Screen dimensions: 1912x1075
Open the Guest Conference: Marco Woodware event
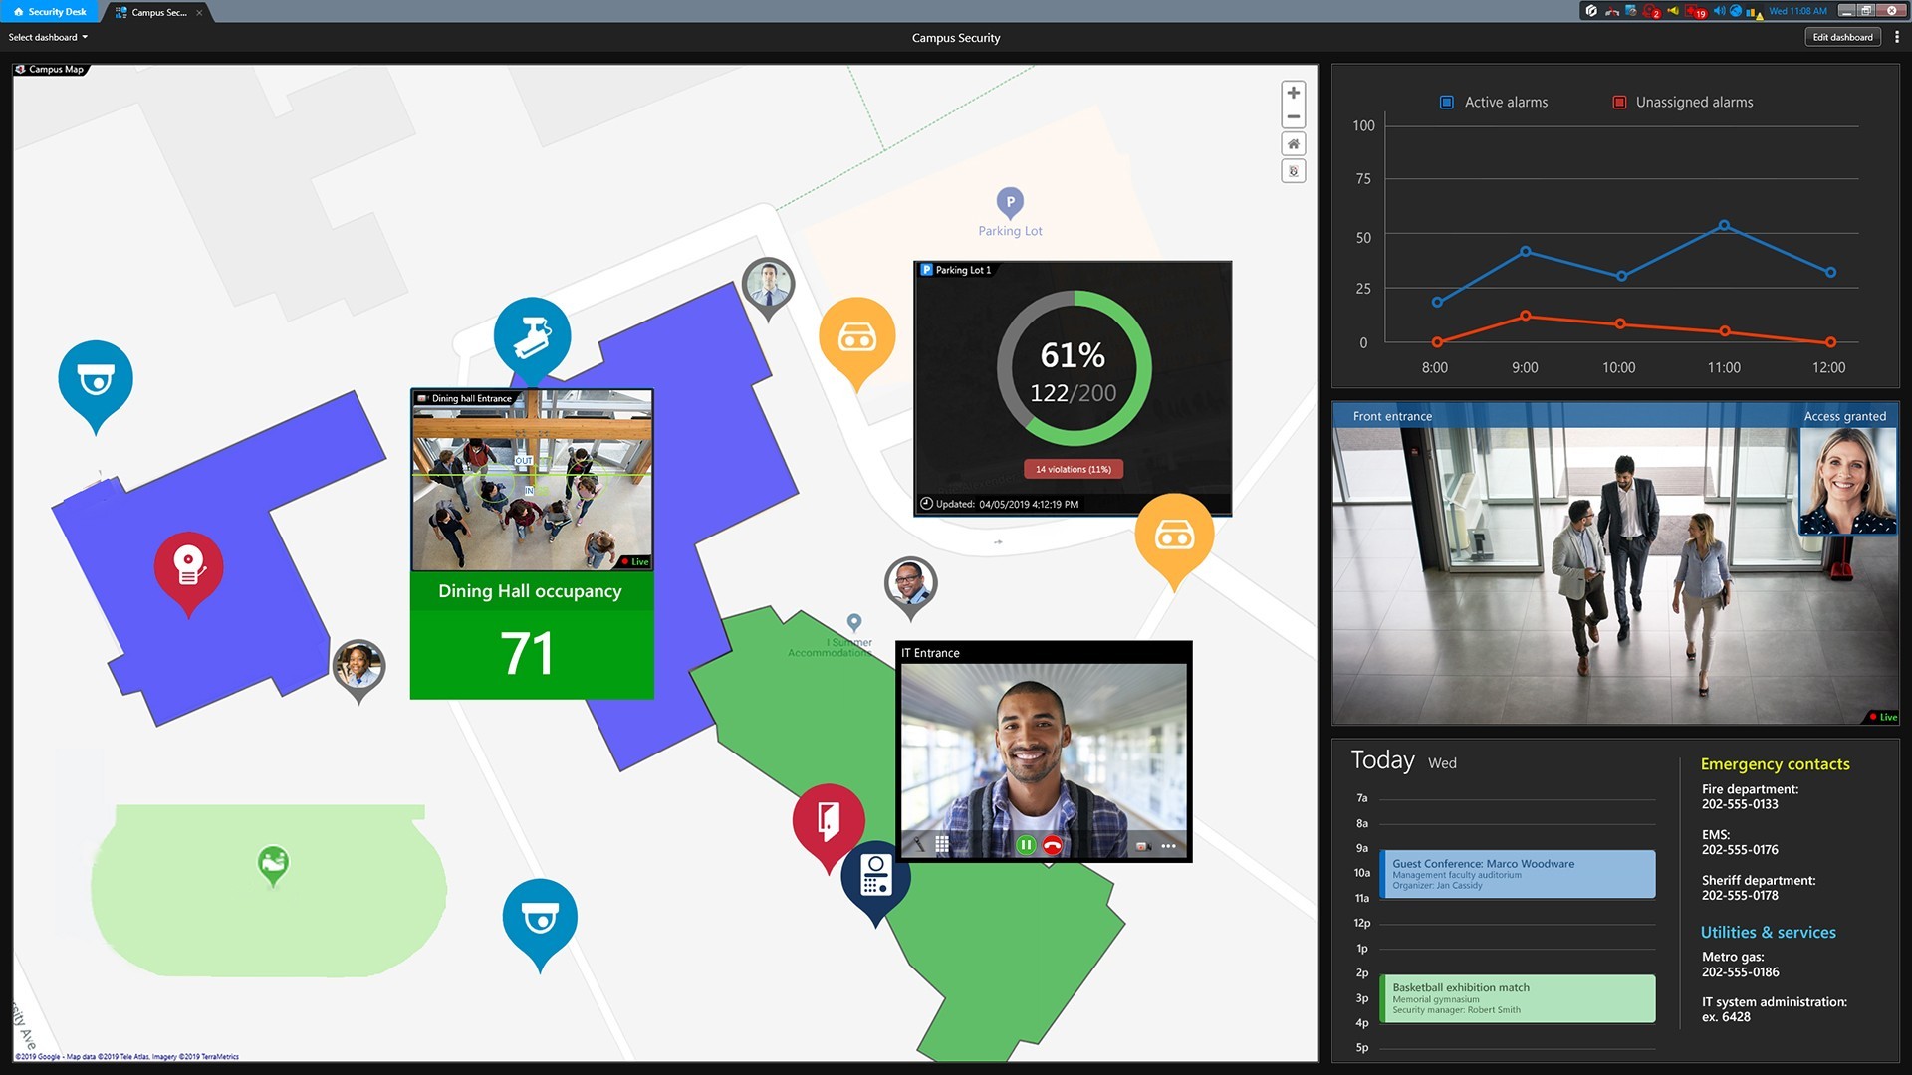(x=1517, y=874)
